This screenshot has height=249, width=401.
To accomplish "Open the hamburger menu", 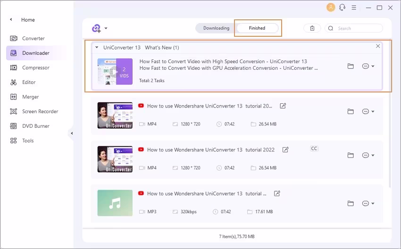I will pyautogui.click(x=354, y=8).
